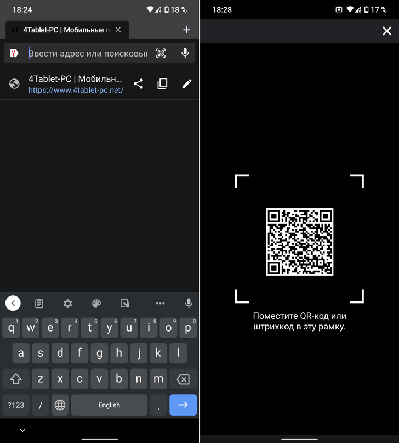This screenshot has height=443, width=399.
Task: Open the https://www.4tablet-pc.net/ link
Action: point(76,90)
